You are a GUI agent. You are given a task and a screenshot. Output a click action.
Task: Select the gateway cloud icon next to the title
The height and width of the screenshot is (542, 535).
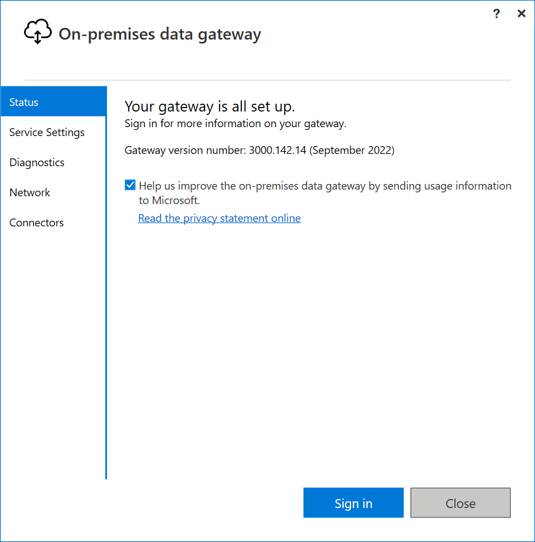coord(37,32)
